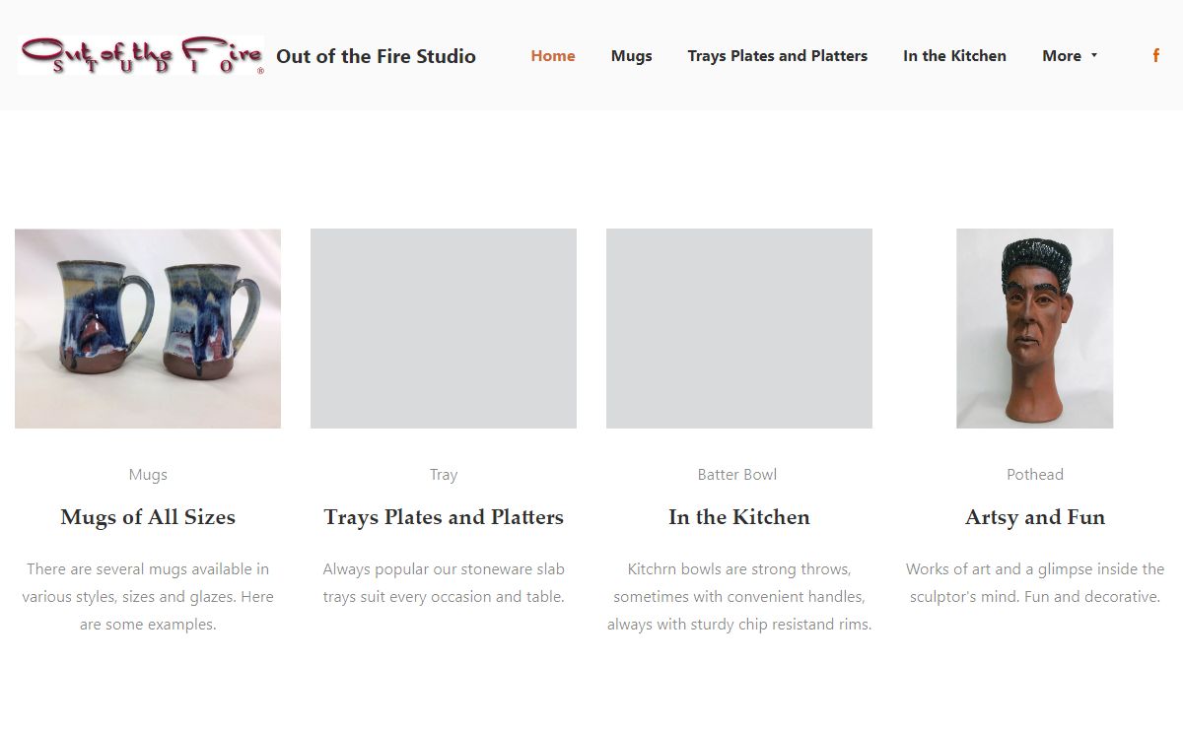Click the Trays Plates and Platters heading
Screen dimensions: 1183x729
click(x=444, y=517)
